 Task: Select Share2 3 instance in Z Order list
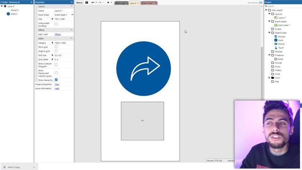coord(15,10)
